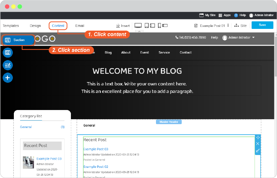This screenshot has width=277, height=178.
Task: Open the Apps grid icon
Action: pyautogui.click(x=220, y=15)
